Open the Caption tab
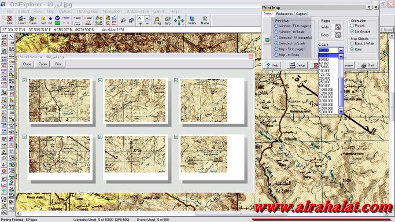The height and width of the screenshot is (222, 395). point(301,14)
